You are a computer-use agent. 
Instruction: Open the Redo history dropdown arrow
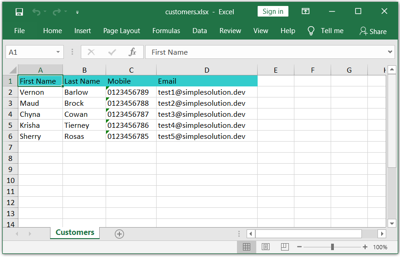pos(66,11)
